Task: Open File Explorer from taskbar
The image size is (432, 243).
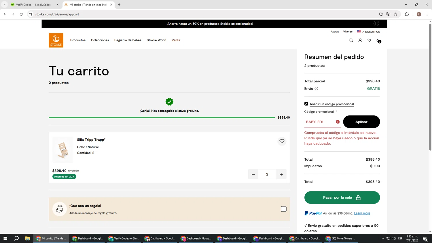Action: [28, 238]
